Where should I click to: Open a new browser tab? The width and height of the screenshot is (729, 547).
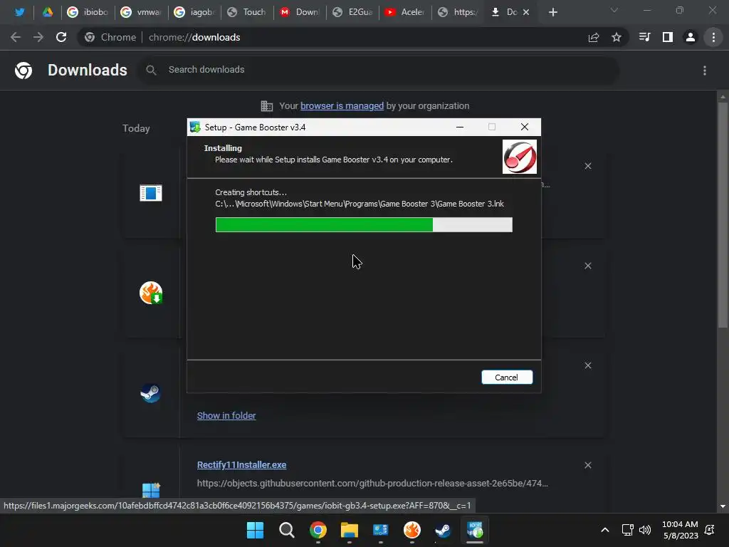pos(552,12)
